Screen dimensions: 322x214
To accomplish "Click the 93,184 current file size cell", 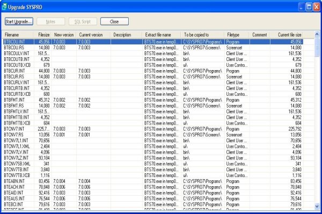I will coord(296,158).
